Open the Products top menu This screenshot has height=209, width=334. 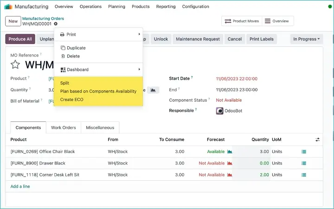coord(141,6)
